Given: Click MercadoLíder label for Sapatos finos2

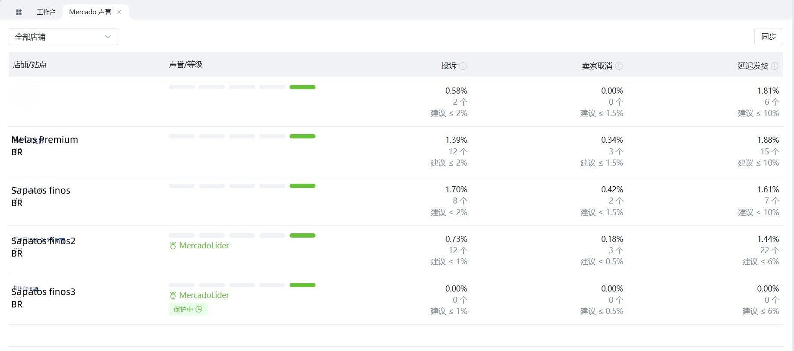Looking at the screenshot, I should (204, 246).
